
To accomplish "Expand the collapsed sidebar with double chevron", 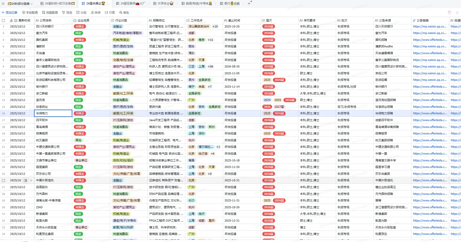I will pyautogui.click(x=3, y=4).
